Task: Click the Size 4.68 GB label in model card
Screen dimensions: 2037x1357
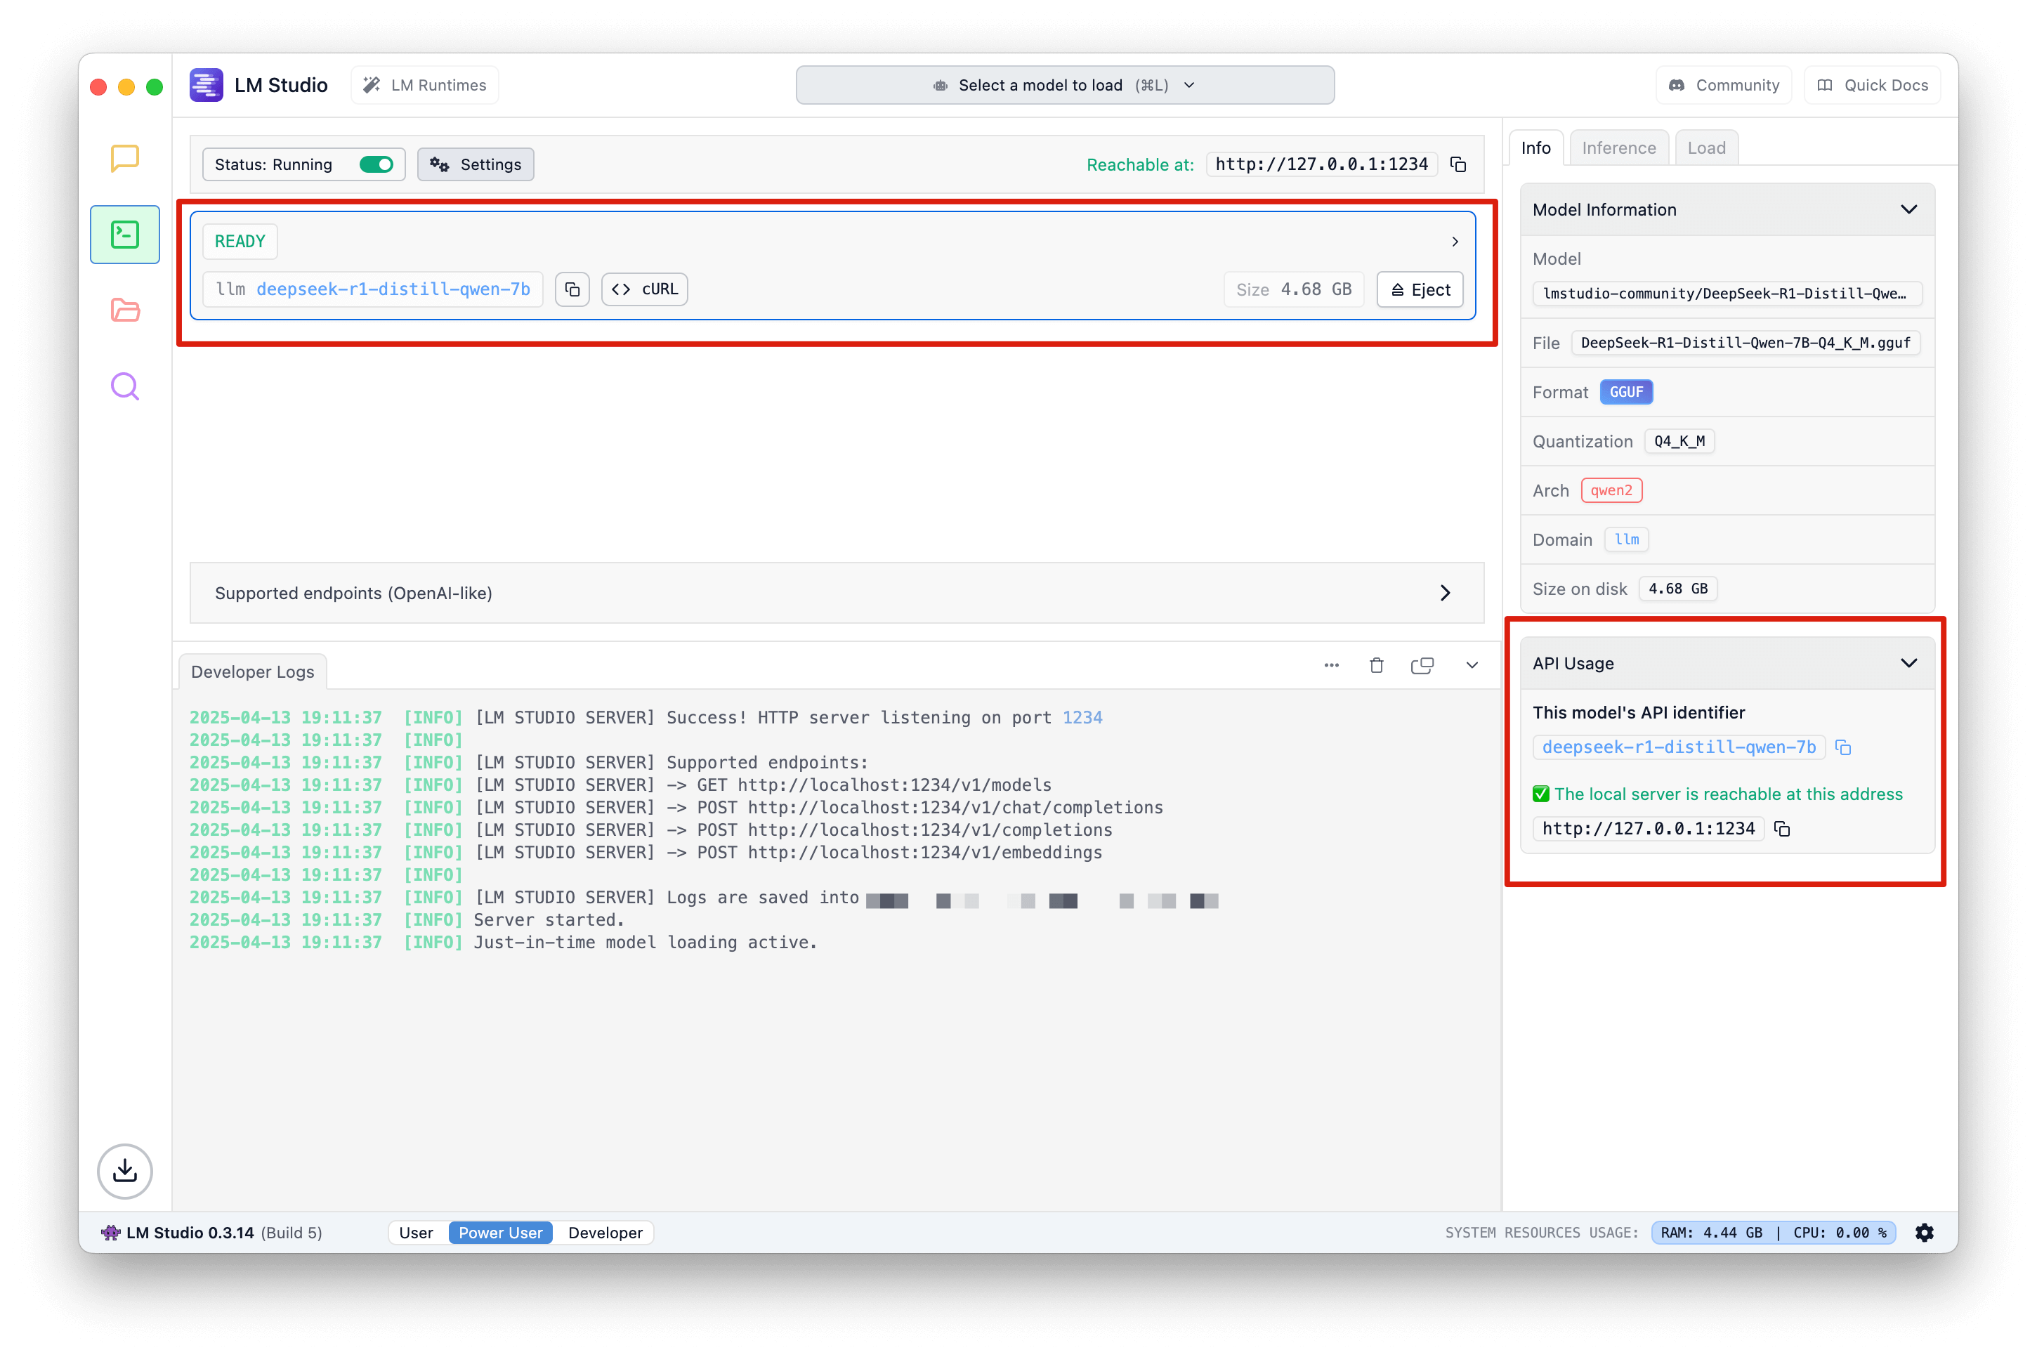Action: click(1294, 290)
